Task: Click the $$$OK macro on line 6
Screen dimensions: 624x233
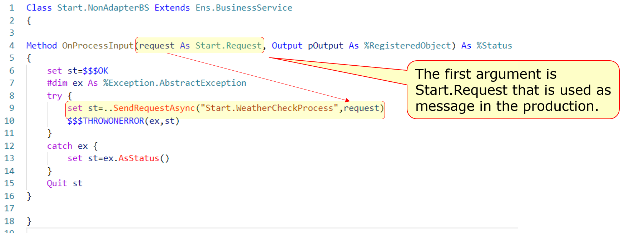Action: 95,71
